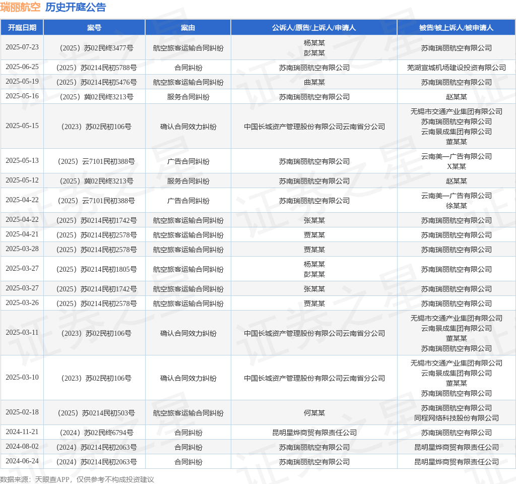This screenshot has height=484, width=516.
Task: Click date cell 2024-11-21
Action: [x=22, y=432]
